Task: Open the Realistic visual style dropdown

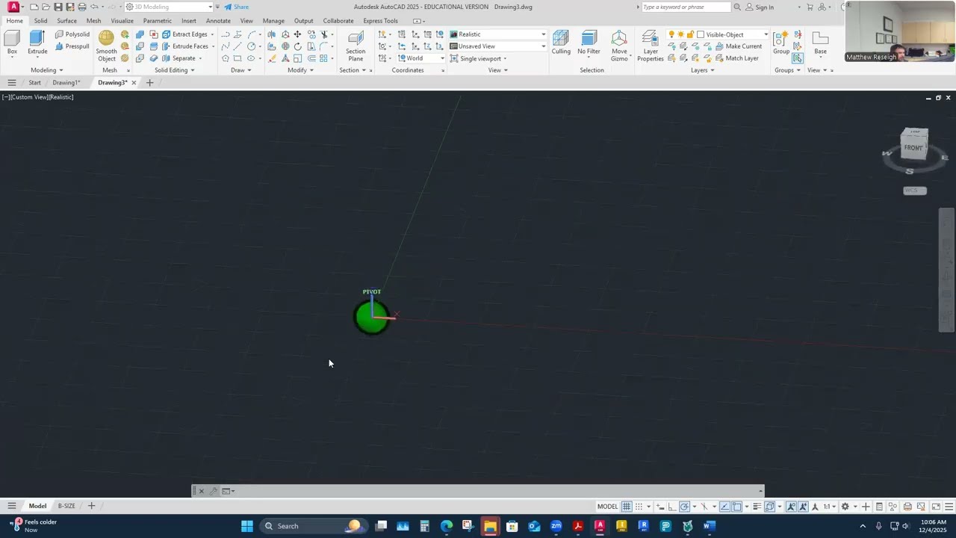Action: (x=497, y=34)
